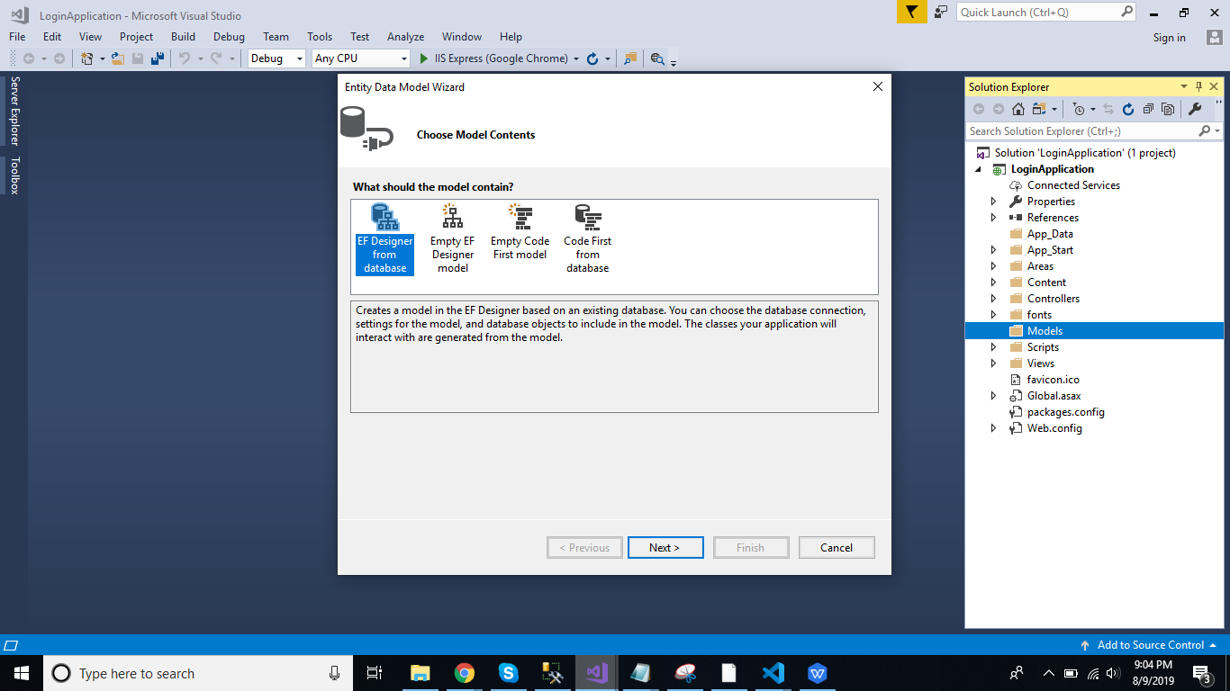Image resolution: width=1230 pixels, height=691 pixels.
Task: Click the New Project toolbar icon
Action: [x=87, y=58]
